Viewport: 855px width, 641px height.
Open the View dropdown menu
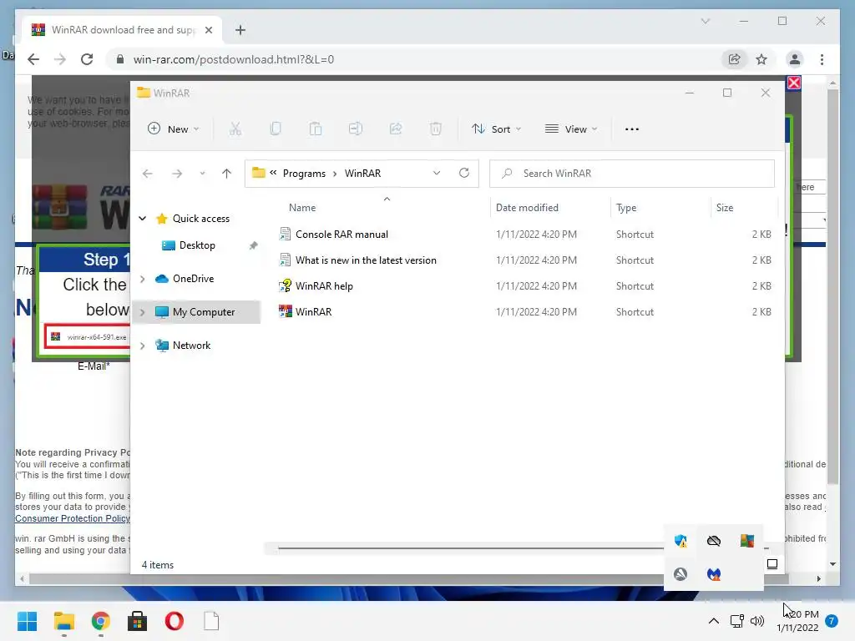(571, 129)
